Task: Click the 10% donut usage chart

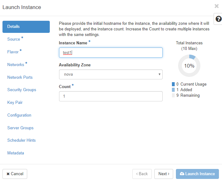Action: tap(189, 66)
